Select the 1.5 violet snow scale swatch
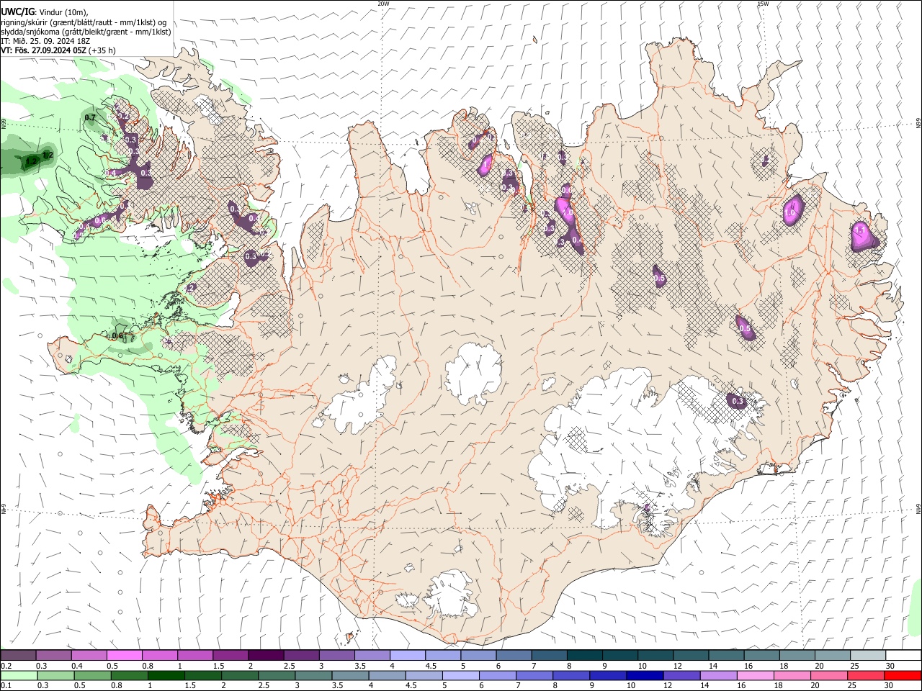The width and height of the screenshot is (922, 691). (230, 655)
